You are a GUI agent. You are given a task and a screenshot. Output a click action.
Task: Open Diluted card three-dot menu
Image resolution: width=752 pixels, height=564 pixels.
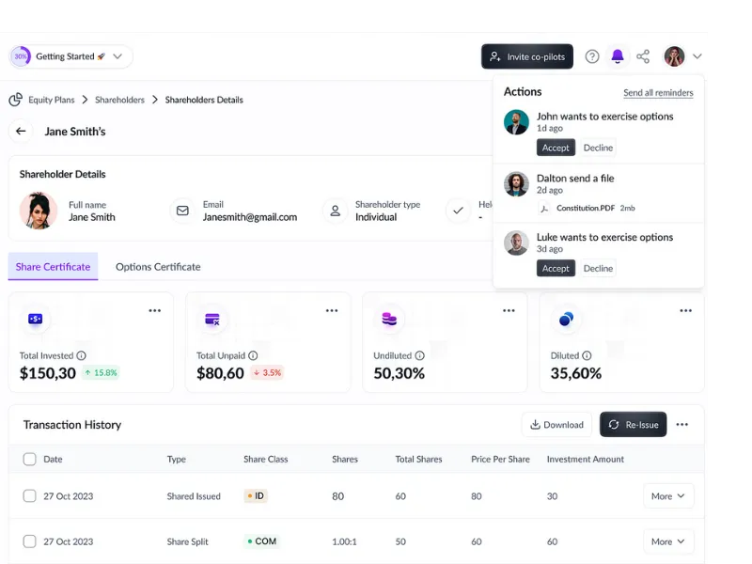685,310
